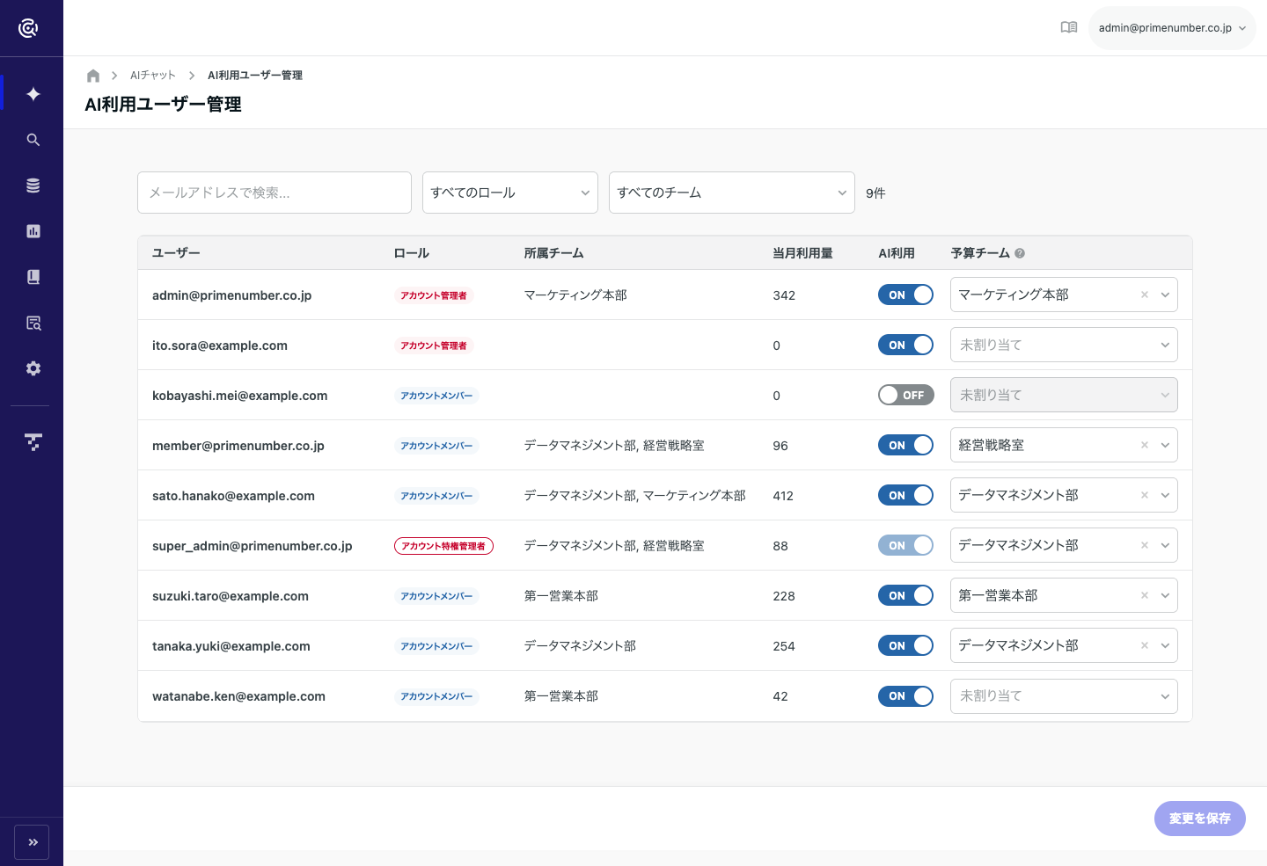Open the chart dashboard sidebar icon
Image resolution: width=1267 pixels, height=866 pixels.
33,231
